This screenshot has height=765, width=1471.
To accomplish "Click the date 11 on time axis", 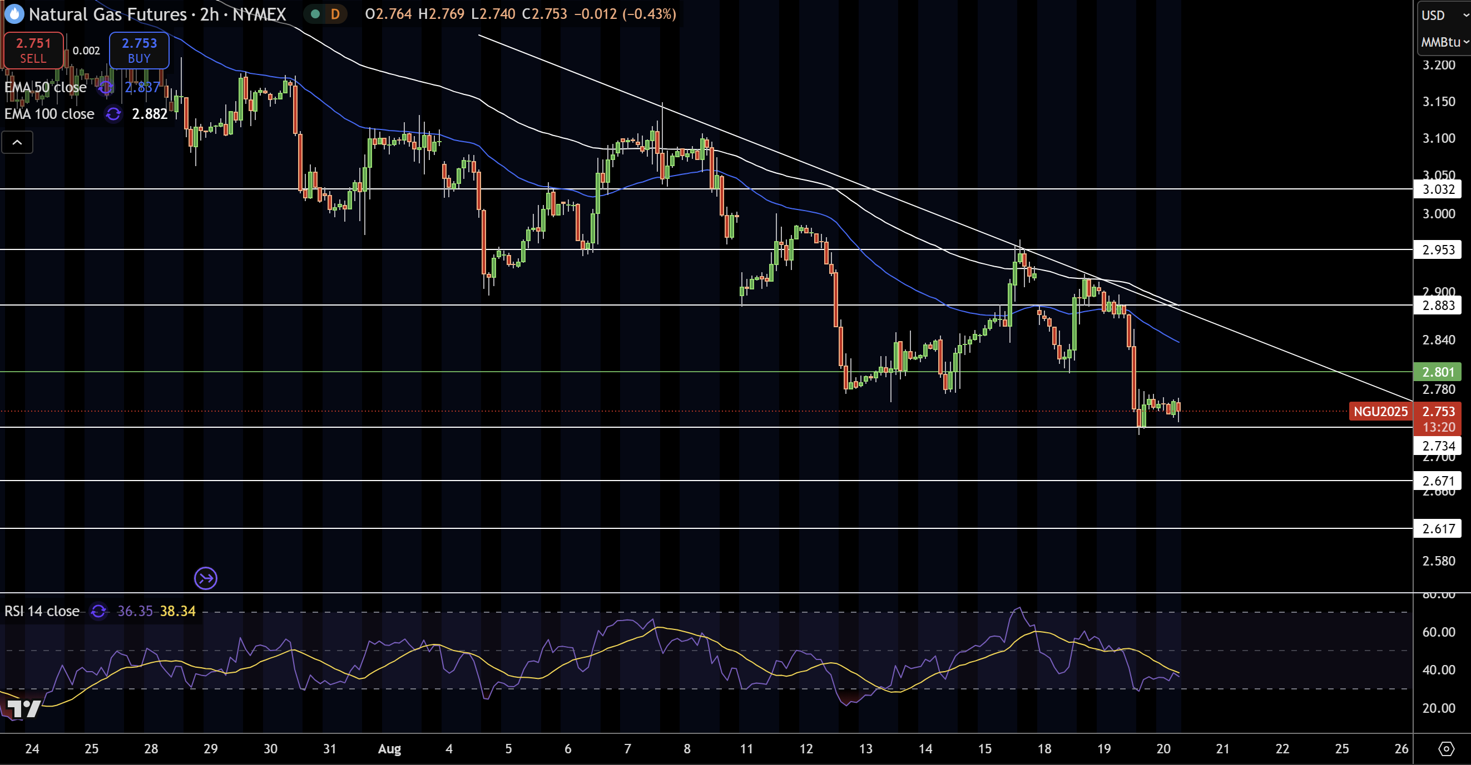I will (x=746, y=748).
